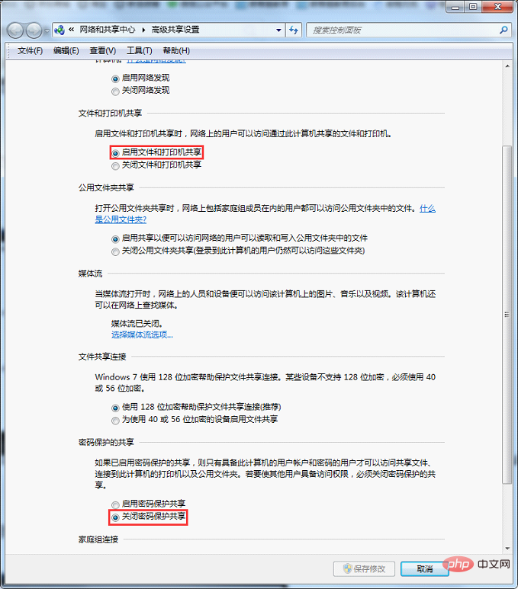Click the 公用文件夹共享 section heading
The width and height of the screenshot is (518, 589).
(106, 187)
